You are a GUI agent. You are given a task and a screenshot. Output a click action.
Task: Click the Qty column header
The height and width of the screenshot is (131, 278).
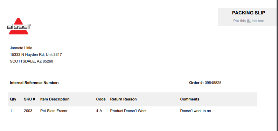click(13, 99)
